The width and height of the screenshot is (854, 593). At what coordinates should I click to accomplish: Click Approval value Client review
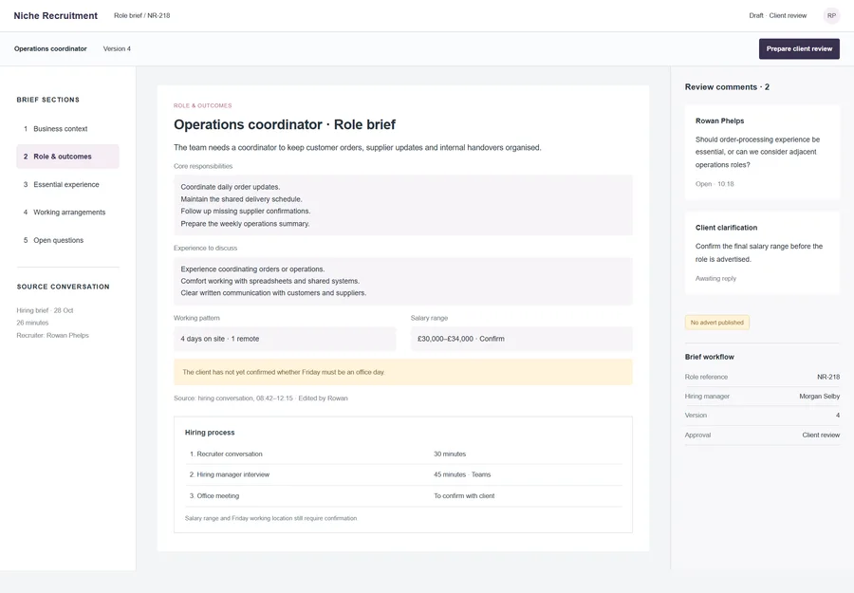coord(821,435)
